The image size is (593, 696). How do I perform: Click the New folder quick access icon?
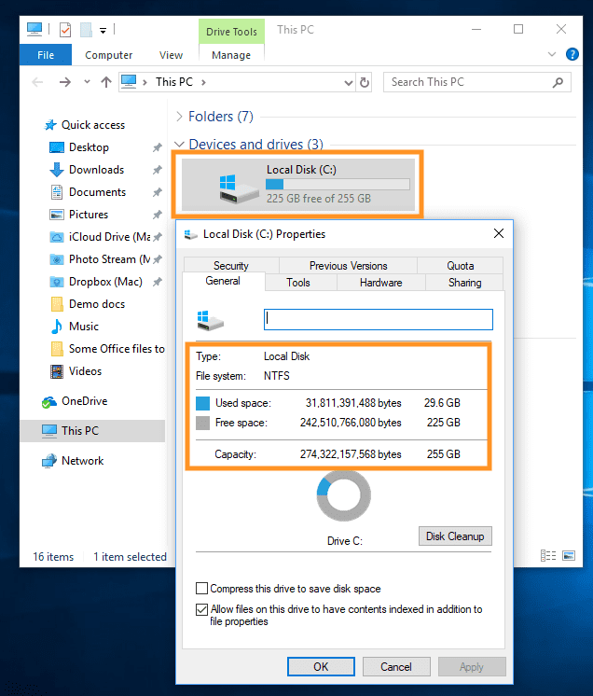point(86,30)
